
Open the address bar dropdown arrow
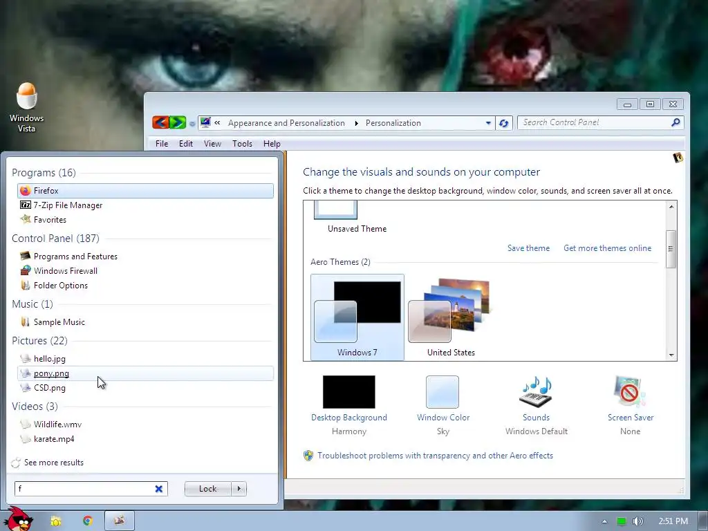(488, 123)
